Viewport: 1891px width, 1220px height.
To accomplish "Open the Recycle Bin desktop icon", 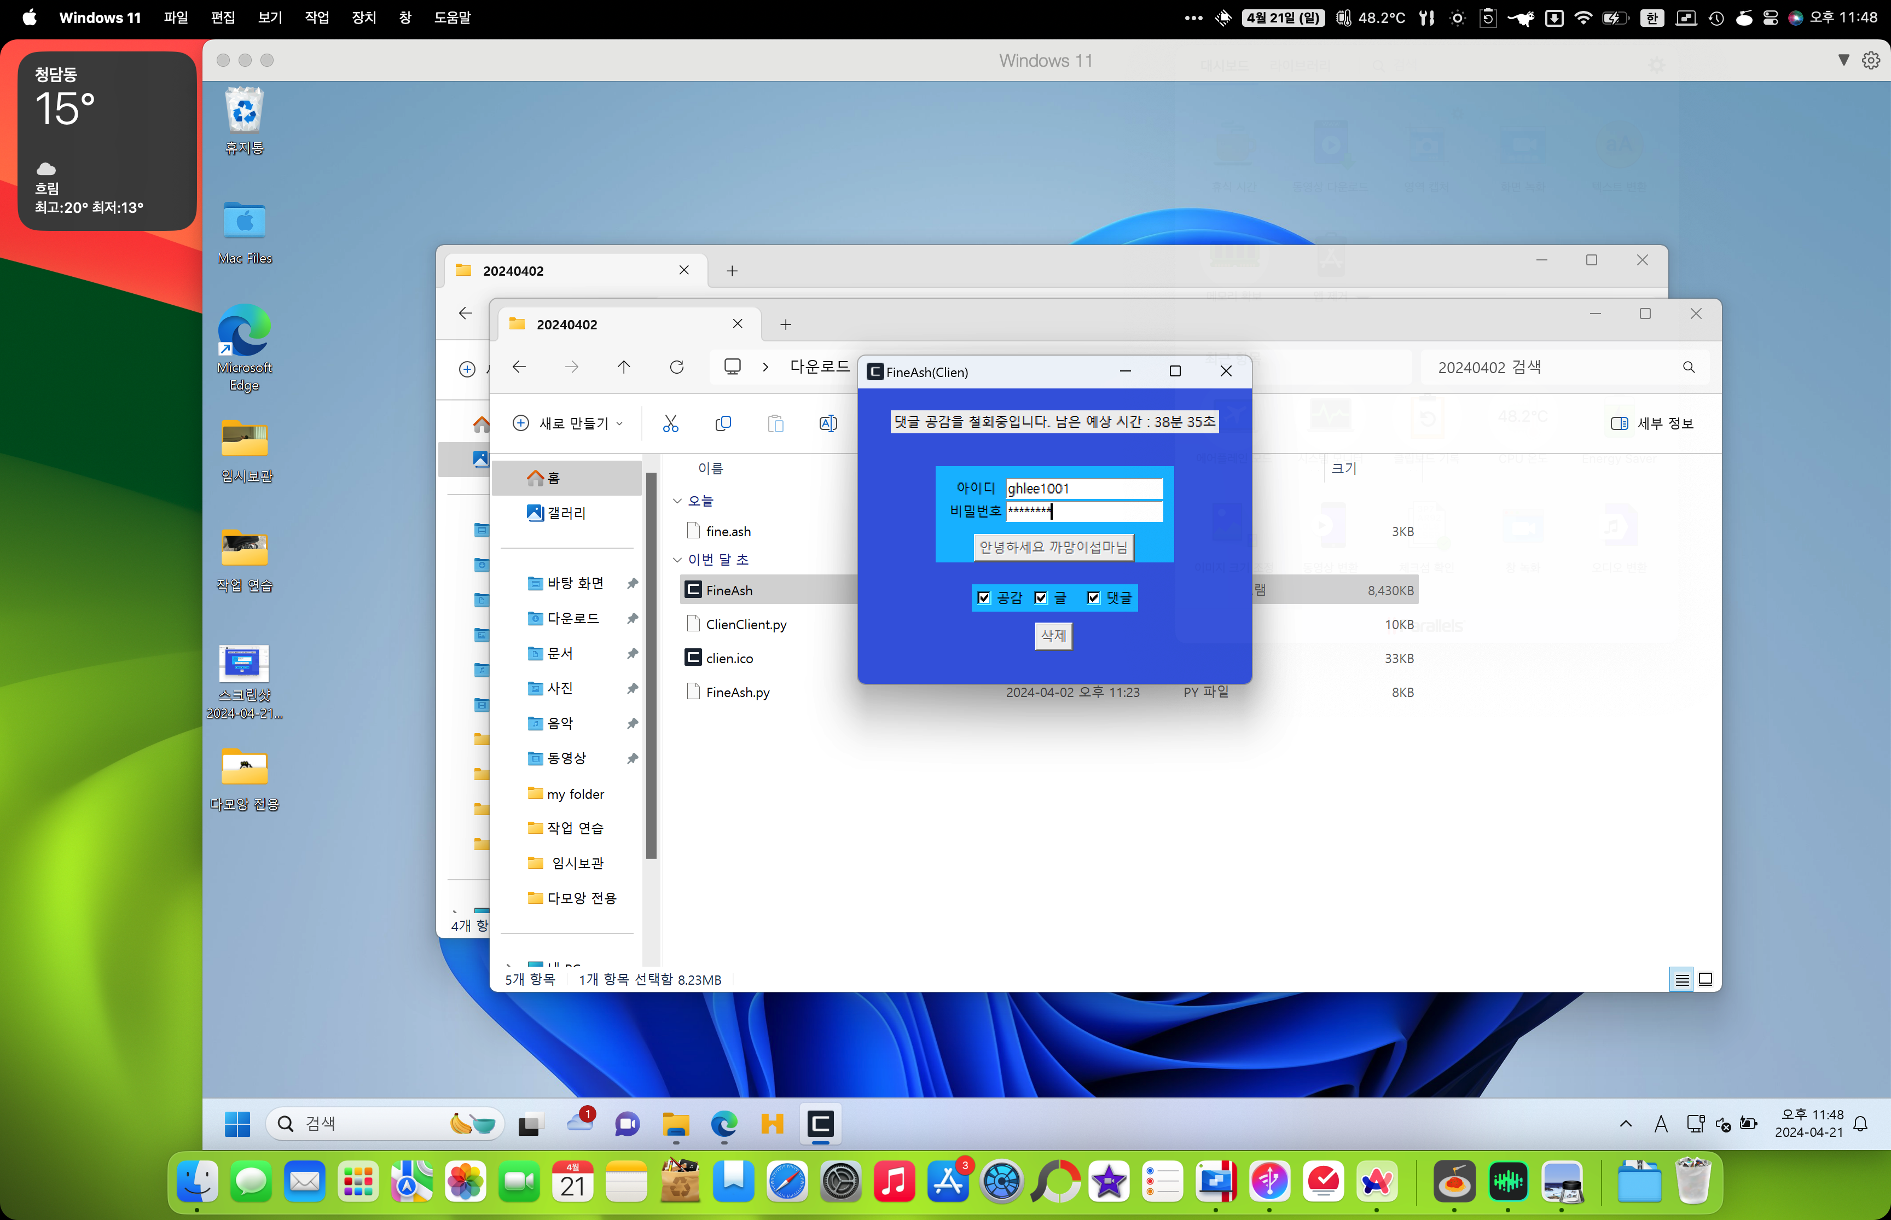I will pyautogui.click(x=244, y=121).
